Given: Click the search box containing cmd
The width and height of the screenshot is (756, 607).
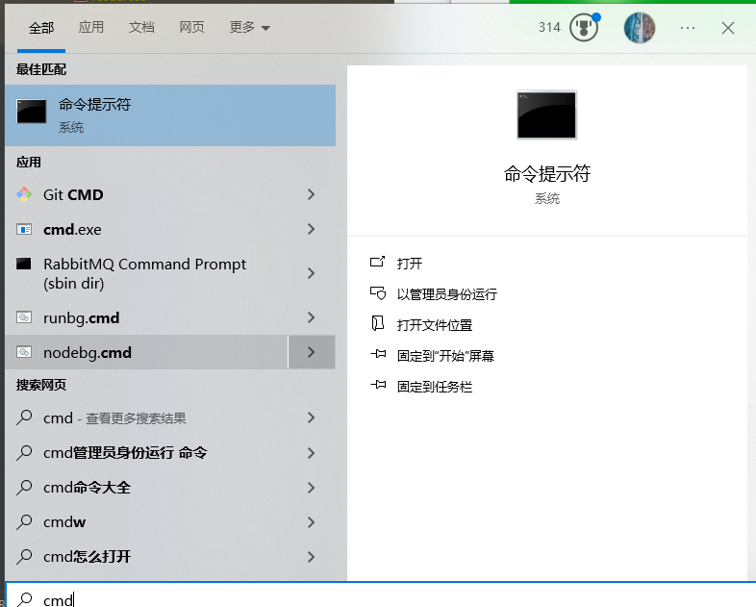Looking at the screenshot, I should pos(385,598).
